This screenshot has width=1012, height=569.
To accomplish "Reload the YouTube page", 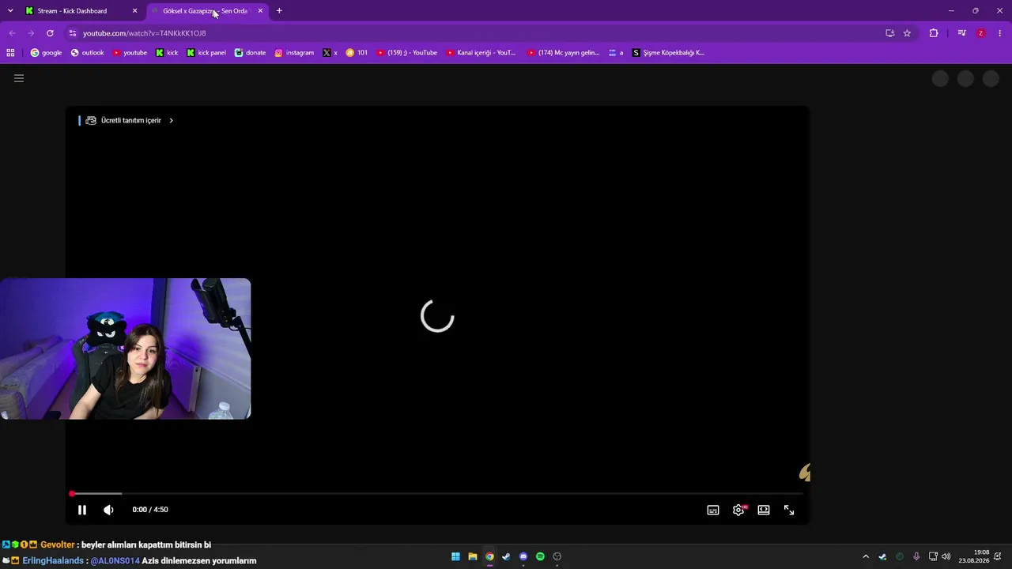I will pos(50,33).
